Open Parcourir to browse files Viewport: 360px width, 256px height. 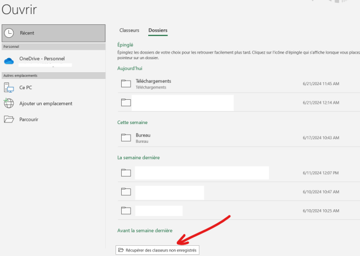coord(54,120)
